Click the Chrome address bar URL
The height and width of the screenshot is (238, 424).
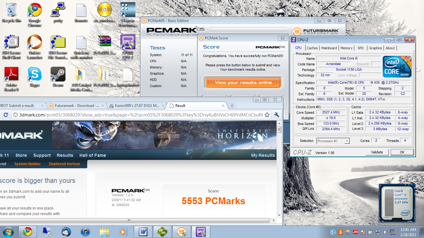click(x=141, y=115)
